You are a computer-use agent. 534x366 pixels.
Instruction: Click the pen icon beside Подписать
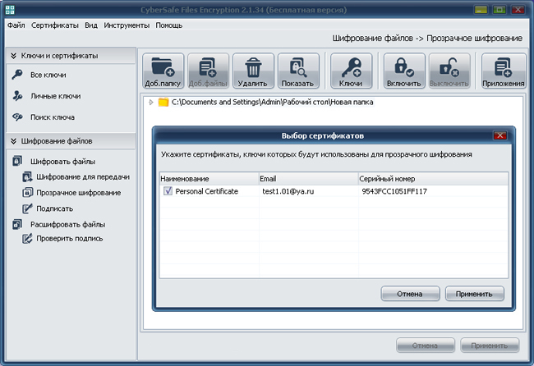[x=27, y=208]
